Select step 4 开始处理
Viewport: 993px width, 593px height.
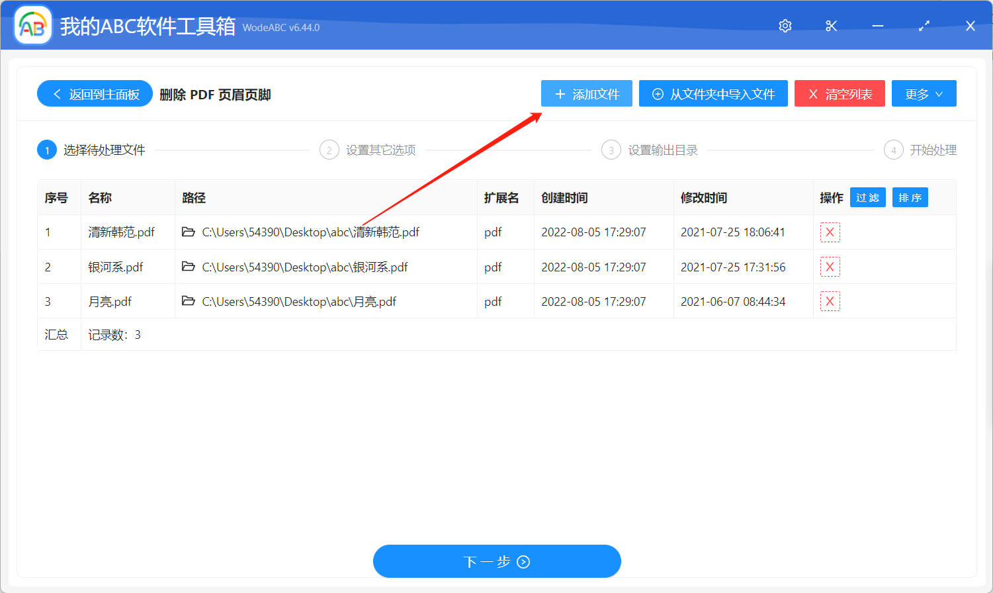[920, 150]
